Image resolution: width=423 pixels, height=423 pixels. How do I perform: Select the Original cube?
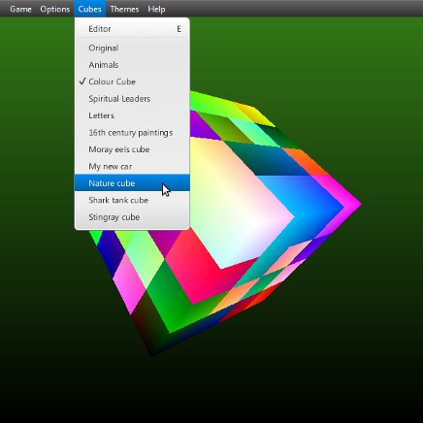pos(132,48)
